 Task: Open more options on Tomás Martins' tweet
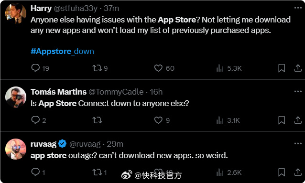tap(298, 91)
